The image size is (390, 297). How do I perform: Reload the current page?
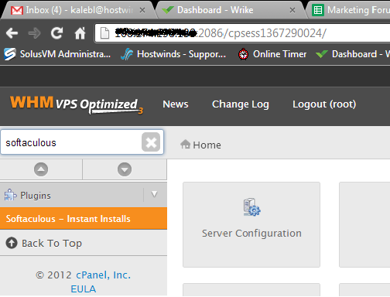point(56,33)
